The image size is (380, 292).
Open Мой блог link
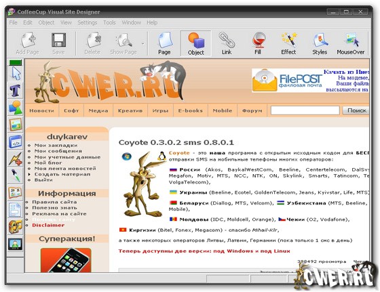point(48,163)
